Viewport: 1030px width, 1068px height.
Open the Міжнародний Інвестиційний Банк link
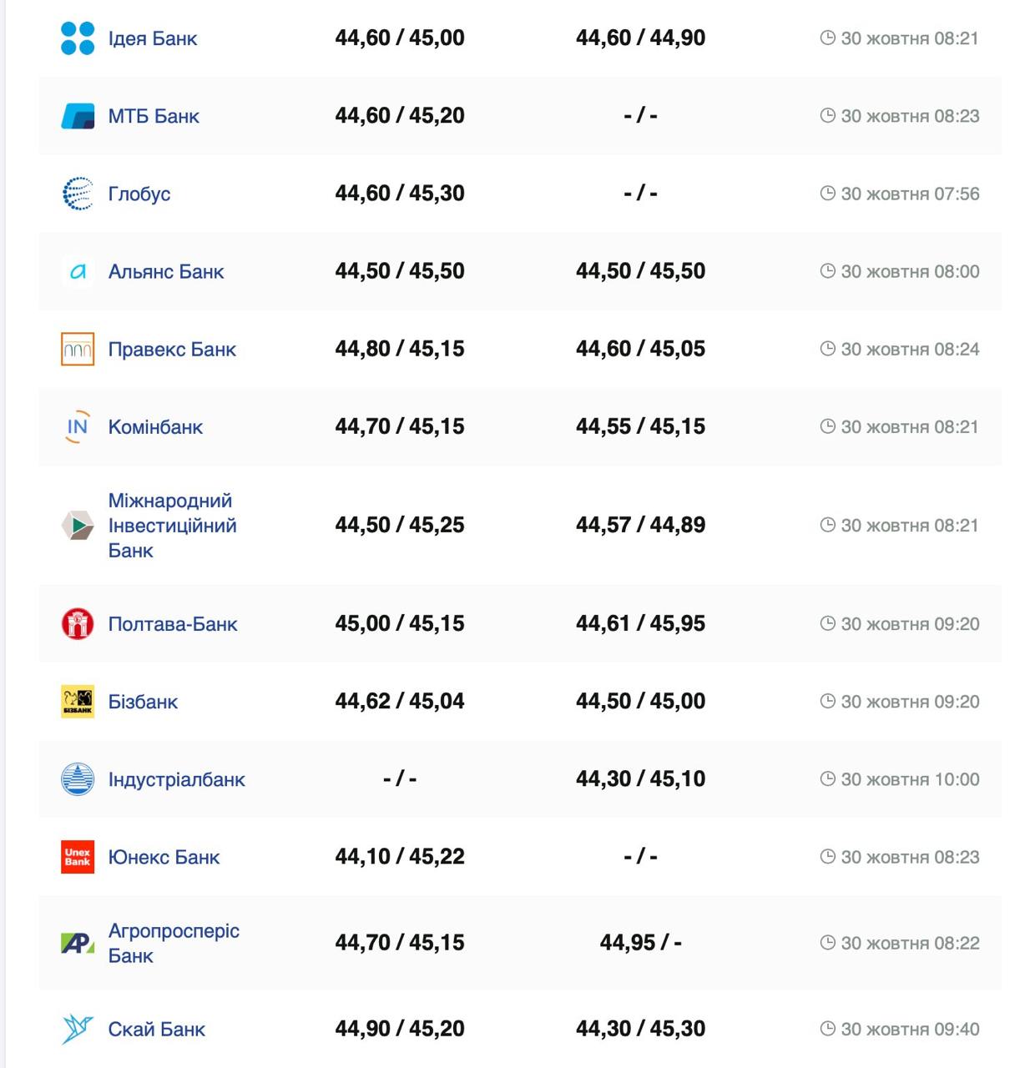172,526
